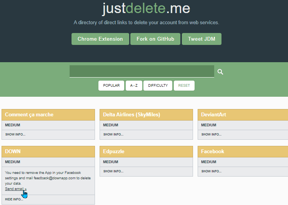Image resolution: width=288 pixels, height=205 pixels.
Task: Click MEDIUM label on Facebook card
Action: click(209, 162)
